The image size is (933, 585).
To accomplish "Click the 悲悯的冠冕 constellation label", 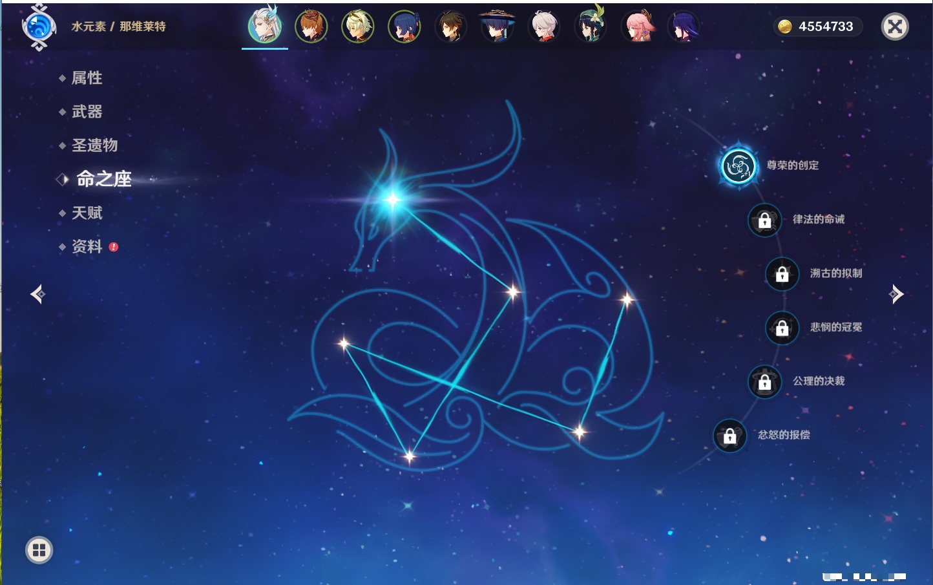I will [836, 327].
